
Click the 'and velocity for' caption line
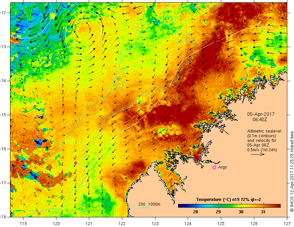tap(262, 141)
